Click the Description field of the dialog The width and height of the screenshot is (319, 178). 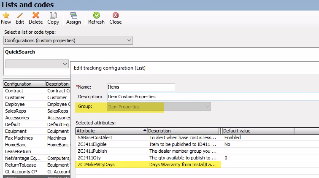[x=213, y=97]
